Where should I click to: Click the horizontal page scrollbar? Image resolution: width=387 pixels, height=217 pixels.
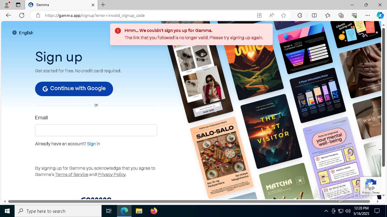189,201
